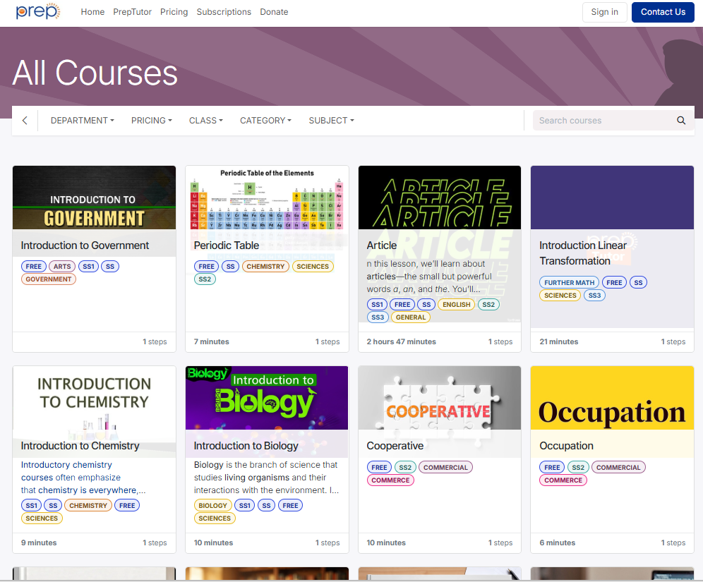
Task: Open the PRICING filter dropdown
Action: (x=152, y=120)
